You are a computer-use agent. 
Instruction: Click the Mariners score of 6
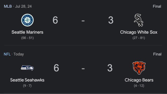(x=55, y=20)
